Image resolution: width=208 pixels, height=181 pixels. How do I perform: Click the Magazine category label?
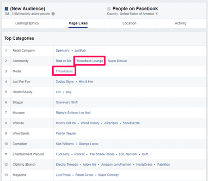click(19, 175)
